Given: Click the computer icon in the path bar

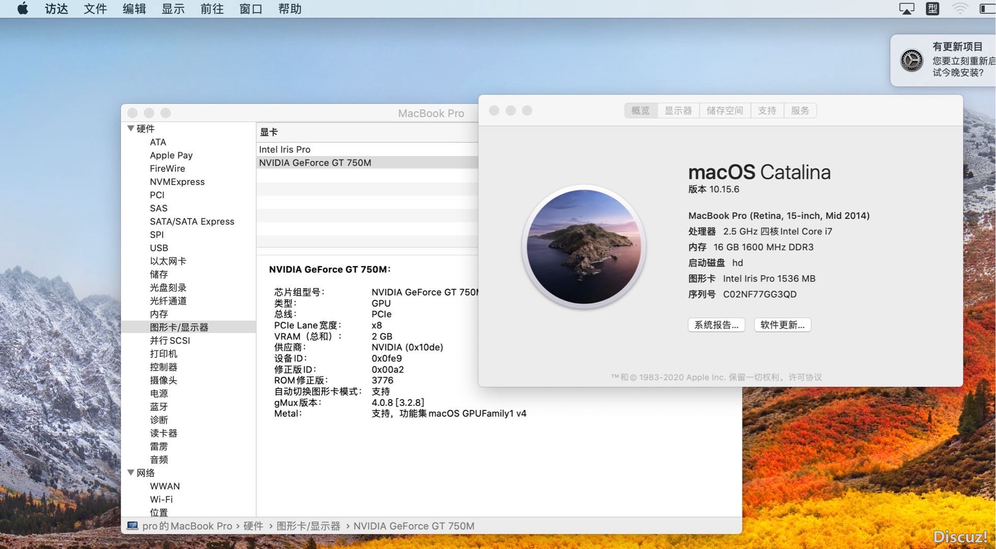Looking at the screenshot, I should pyautogui.click(x=132, y=526).
